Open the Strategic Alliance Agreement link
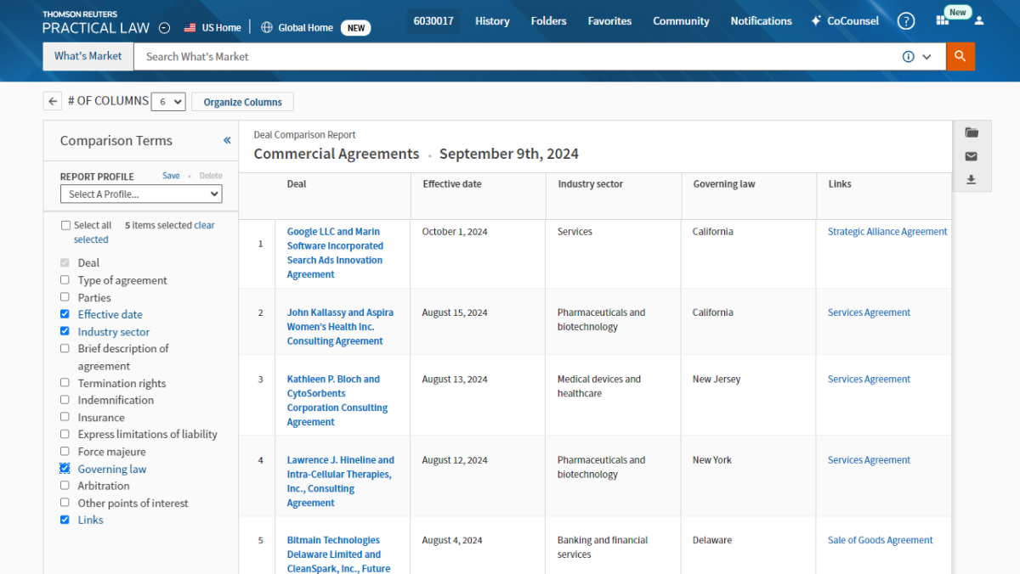The image size is (1020, 574). (x=887, y=232)
